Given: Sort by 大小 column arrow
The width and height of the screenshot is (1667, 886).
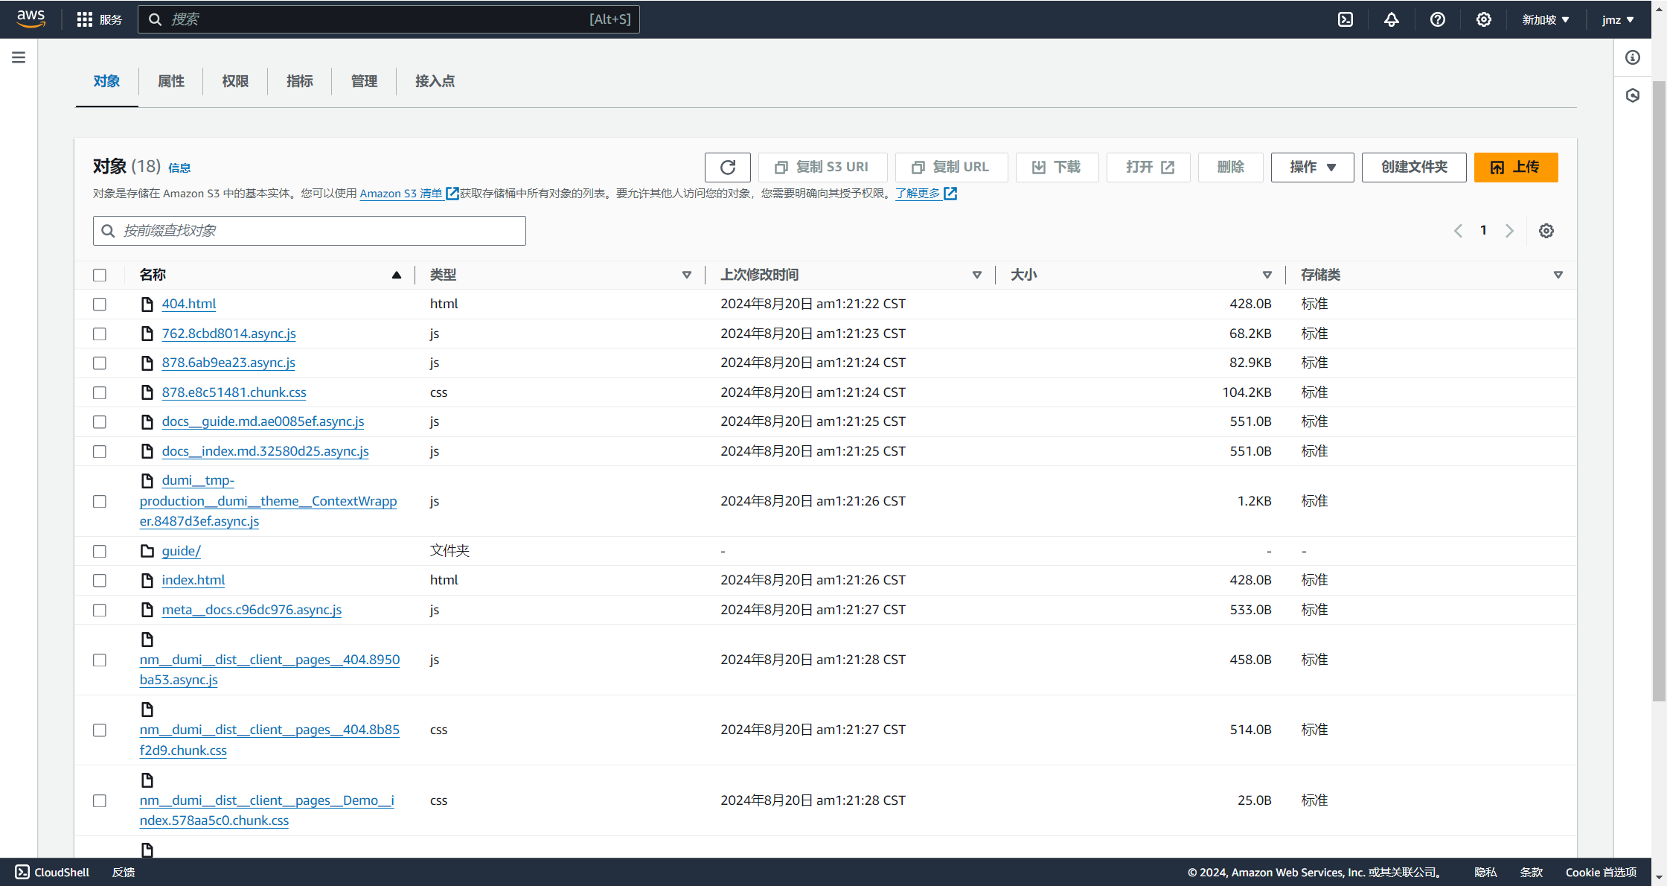Looking at the screenshot, I should tap(1267, 275).
